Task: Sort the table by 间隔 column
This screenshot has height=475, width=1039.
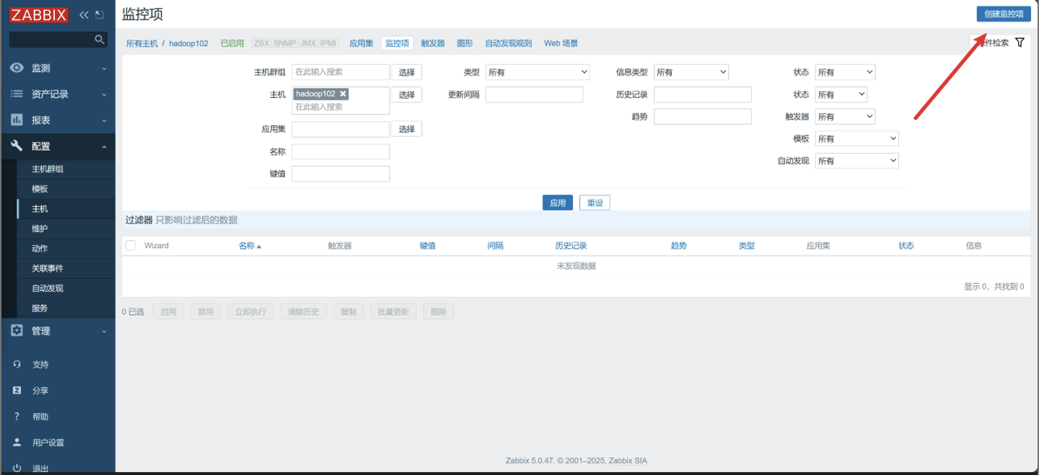Action: click(x=496, y=246)
